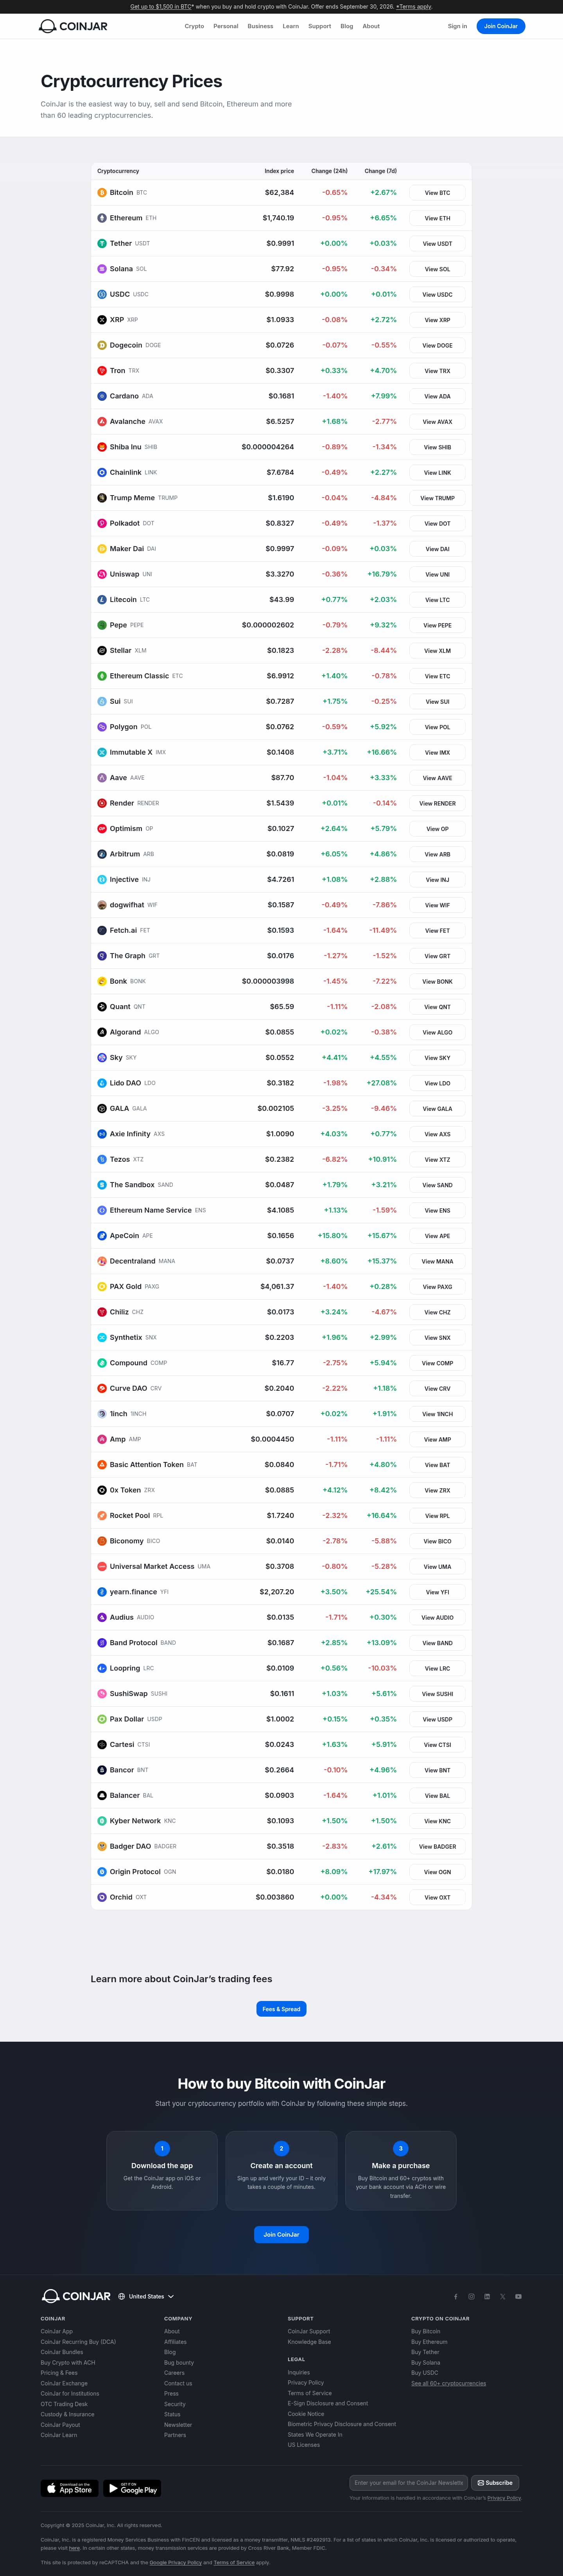Click the Ethereum coin icon

(x=102, y=218)
